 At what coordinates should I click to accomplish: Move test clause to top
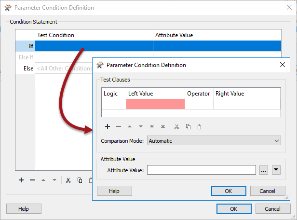click(x=152, y=126)
